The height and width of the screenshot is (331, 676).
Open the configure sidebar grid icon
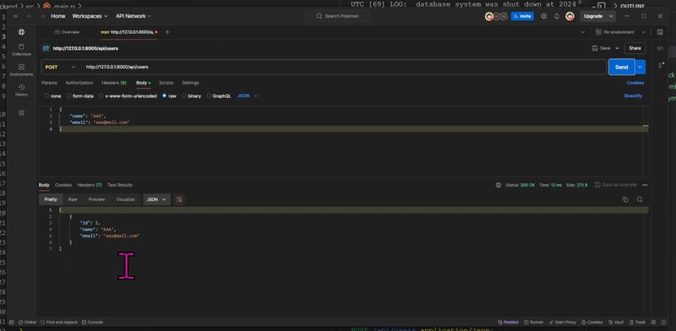(21, 113)
